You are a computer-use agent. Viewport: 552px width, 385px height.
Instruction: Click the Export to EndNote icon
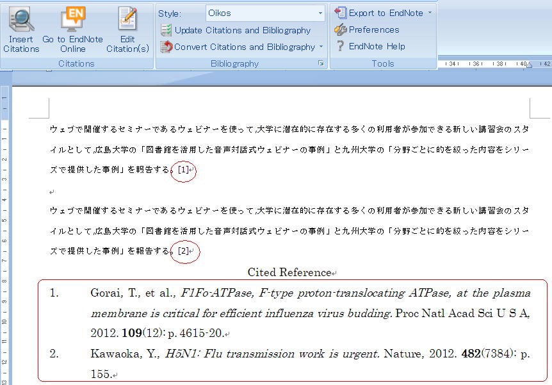(x=340, y=13)
